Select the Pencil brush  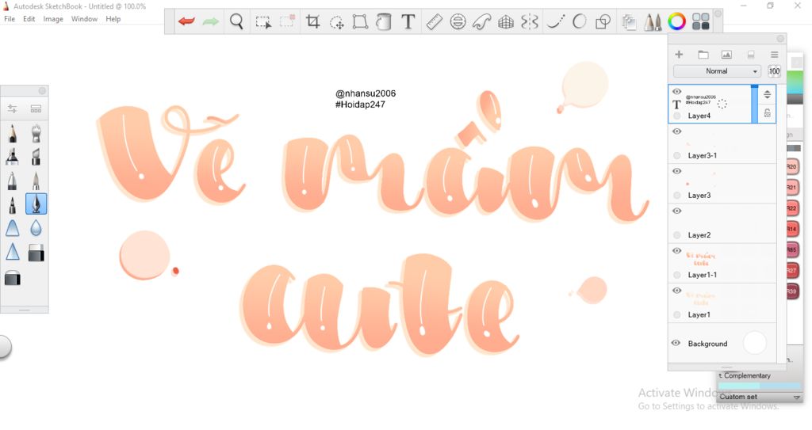pyautogui.click(x=13, y=133)
